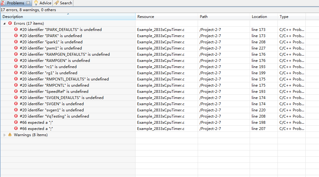This screenshot has width=319, height=177.
Task: Sort by the Description column header
Action: pyautogui.click(x=68, y=17)
